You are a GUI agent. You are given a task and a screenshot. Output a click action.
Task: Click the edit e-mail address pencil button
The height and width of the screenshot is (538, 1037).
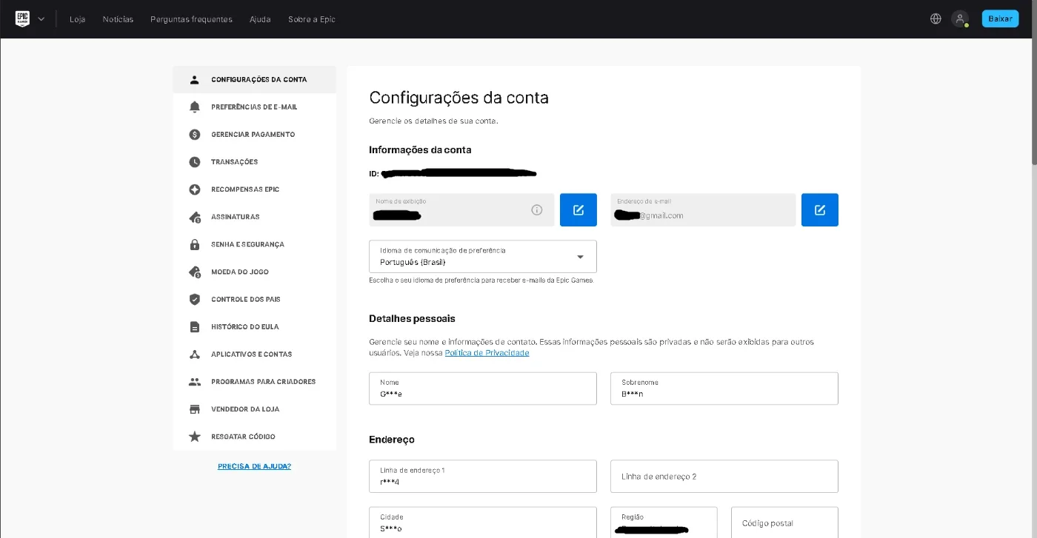[x=820, y=210]
